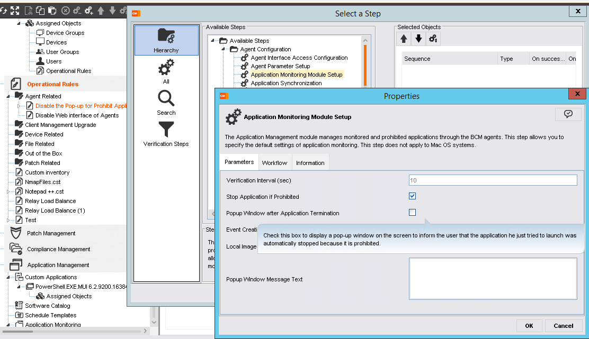The width and height of the screenshot is (589, 339).
Task: Enable Popup Window after Application Termination
Action: click(x=413, y=213)
